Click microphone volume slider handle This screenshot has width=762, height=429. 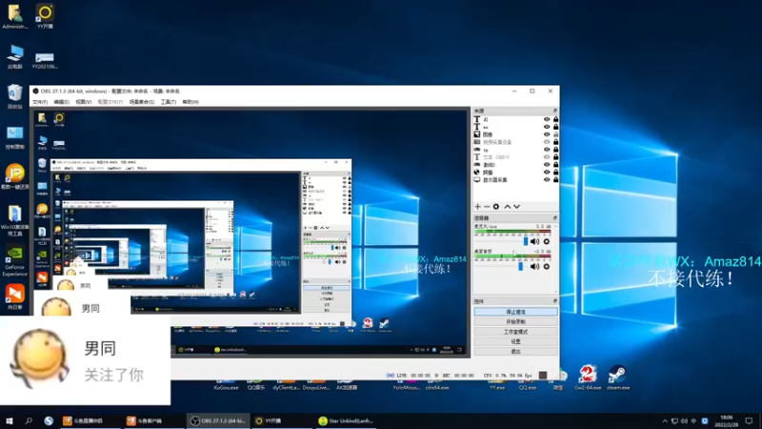coord(526,241)
